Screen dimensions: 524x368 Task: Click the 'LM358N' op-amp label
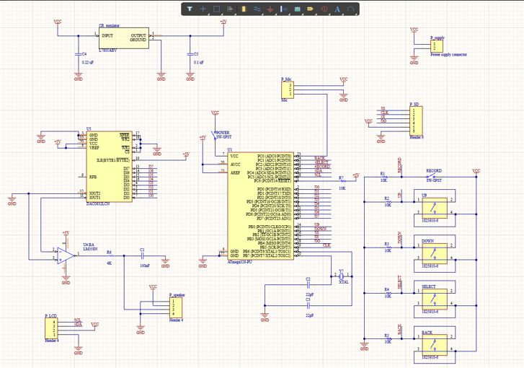pyautogui.click(x=90, y=248)
